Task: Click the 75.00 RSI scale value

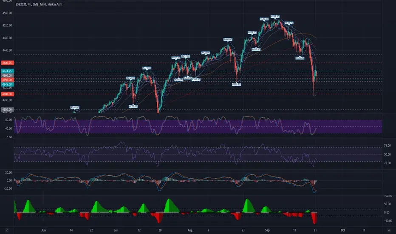Action: [x=388, y=146]
